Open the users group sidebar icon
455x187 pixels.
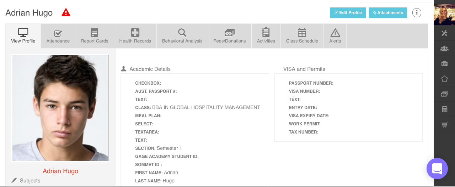[x=444, y=49]
